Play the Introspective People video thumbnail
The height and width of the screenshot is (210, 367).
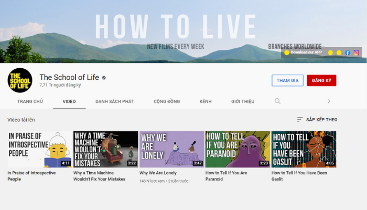pos(40,149)
